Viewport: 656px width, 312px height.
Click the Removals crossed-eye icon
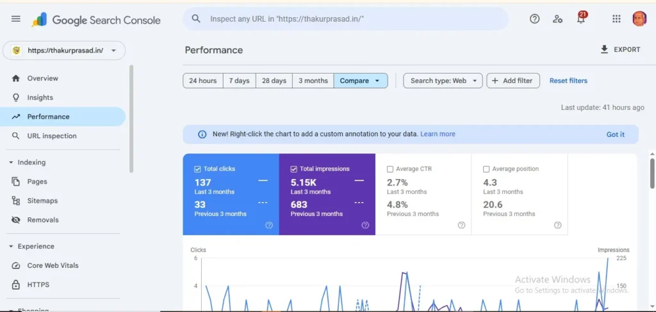tap(16, 220)
